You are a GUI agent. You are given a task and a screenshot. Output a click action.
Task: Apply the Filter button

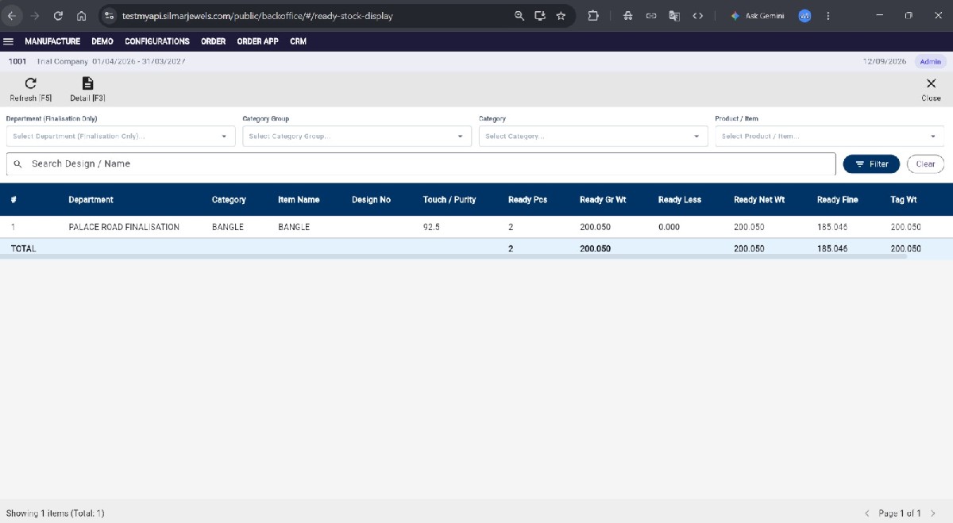871,164
